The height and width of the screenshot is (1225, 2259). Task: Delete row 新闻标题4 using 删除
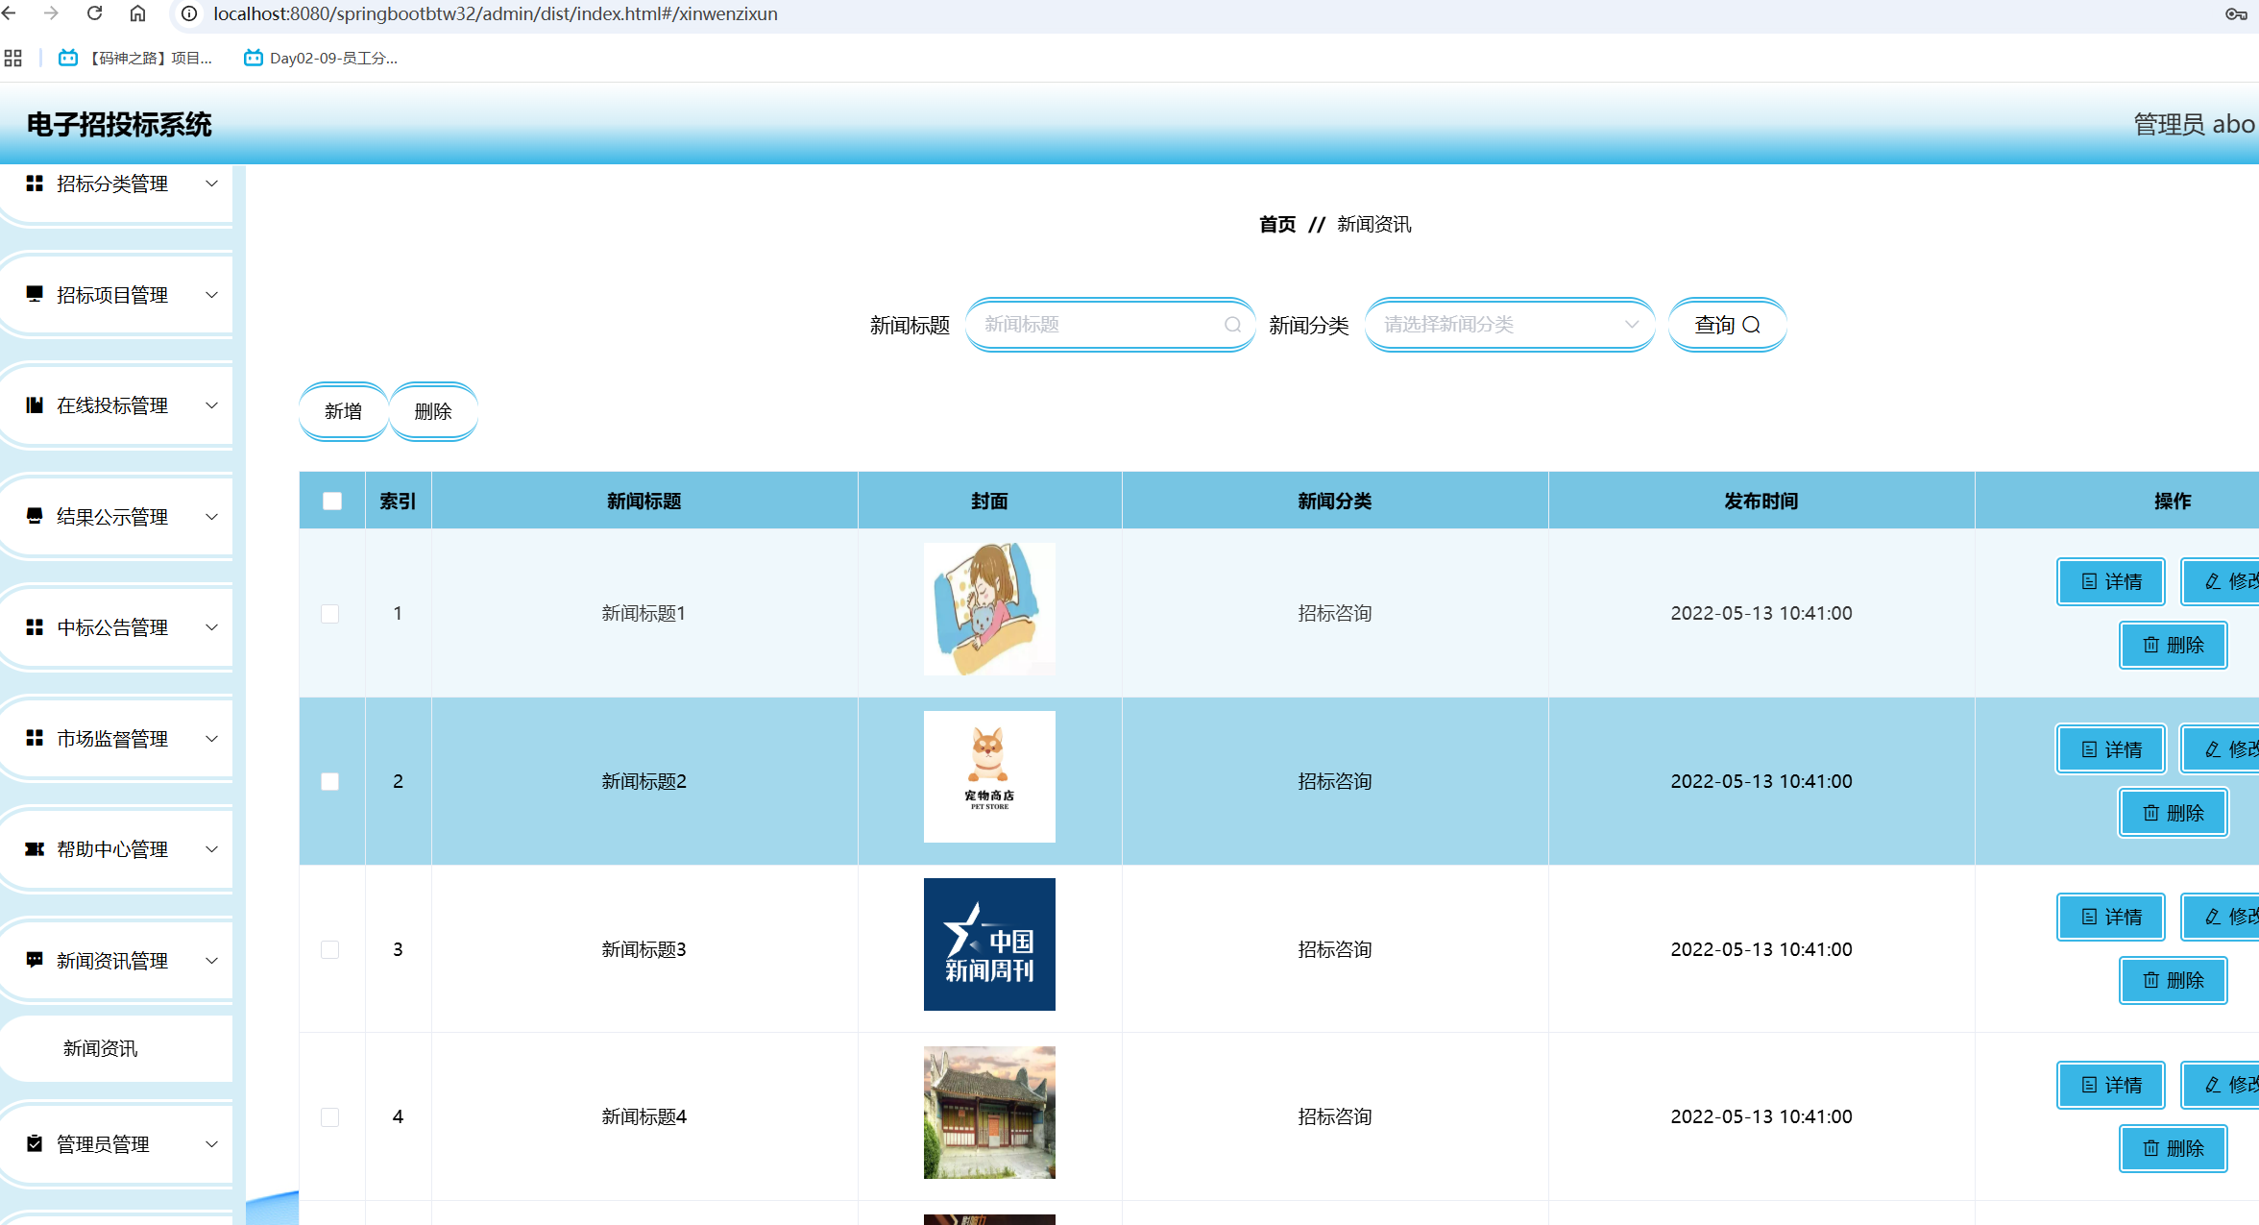coord(2174,1148)
